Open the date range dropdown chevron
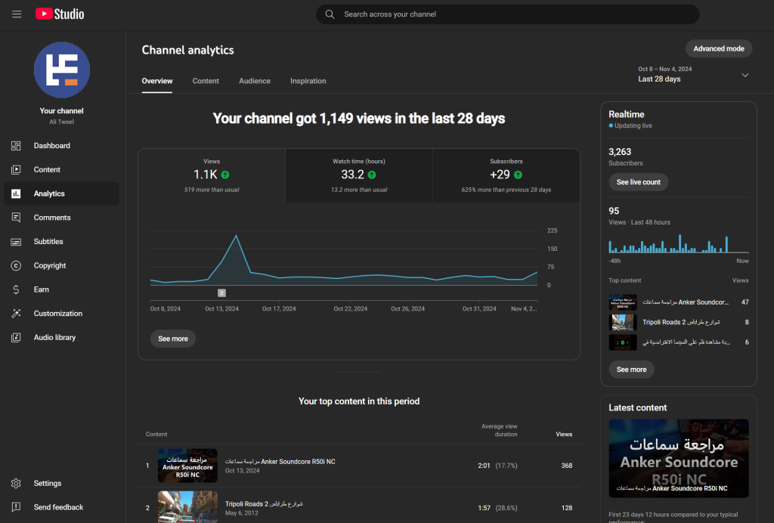 tap(745, 75)
